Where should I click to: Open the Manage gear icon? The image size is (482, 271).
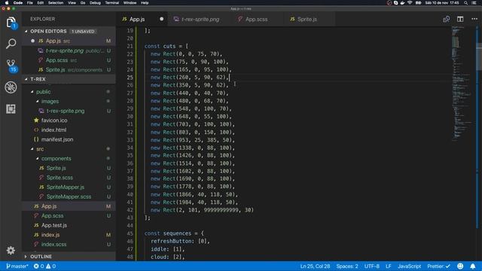(11, 251)
